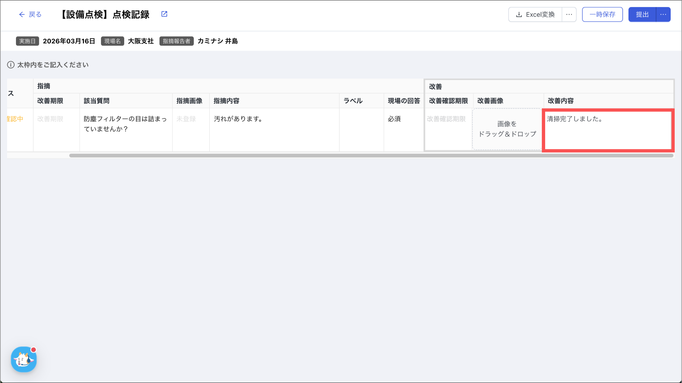Click the back arrow icon
Viewport: 682px width, 383px height.
(22, 14)
